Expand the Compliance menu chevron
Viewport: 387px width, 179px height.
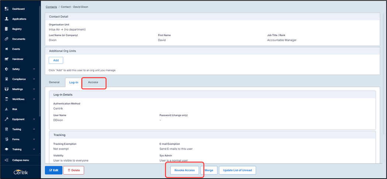coord(34,79)
